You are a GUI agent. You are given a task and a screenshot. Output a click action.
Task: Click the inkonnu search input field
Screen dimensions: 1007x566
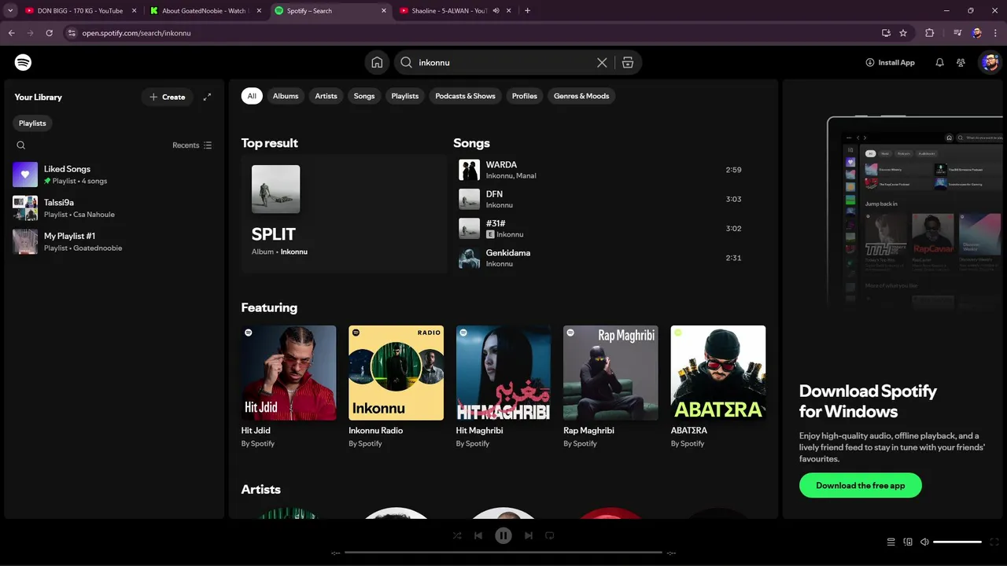[x=505, y=62]
